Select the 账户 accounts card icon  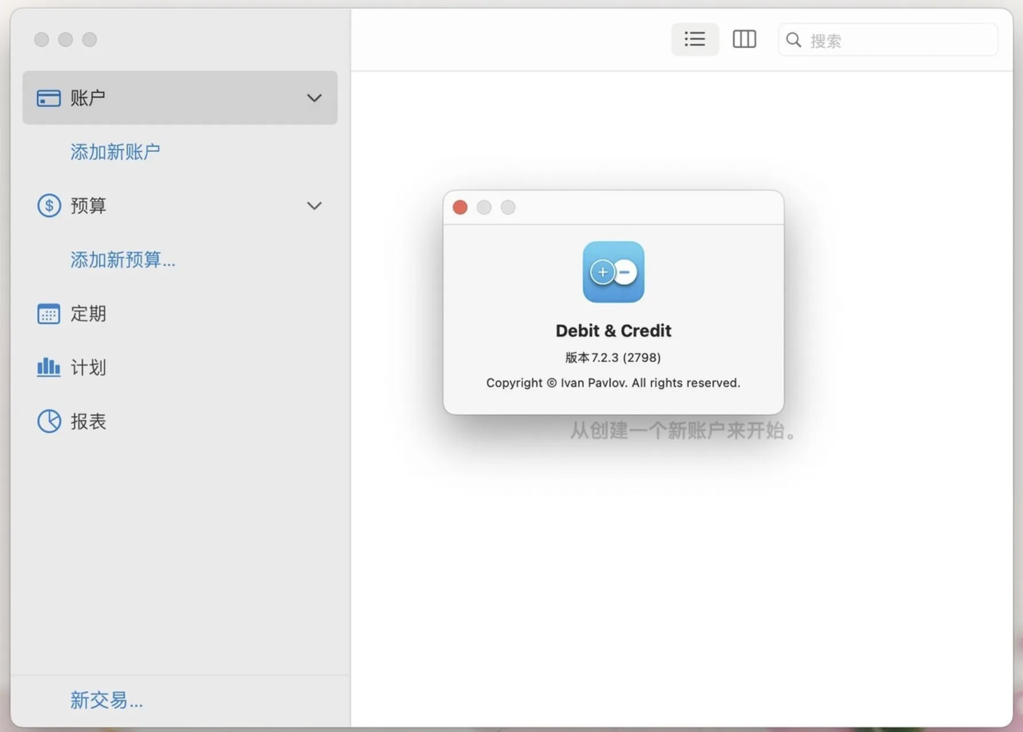click(48, 98)
